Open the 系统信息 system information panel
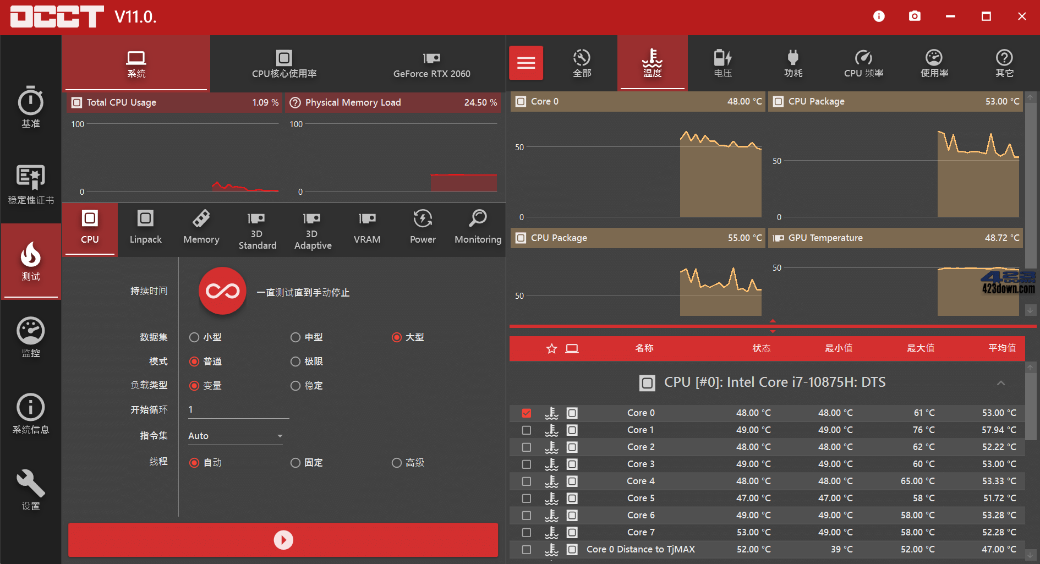Image resolution: width=1040 pixels, height=564 pixels. [x=30, y=413]
